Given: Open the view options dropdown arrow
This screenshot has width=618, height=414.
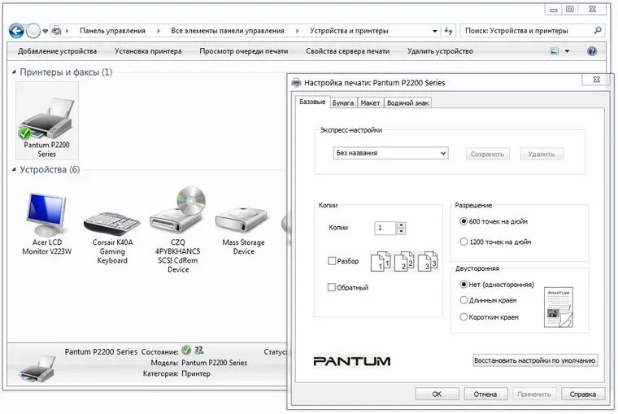Looking at the screenshot, I should [x=567, y=51].
